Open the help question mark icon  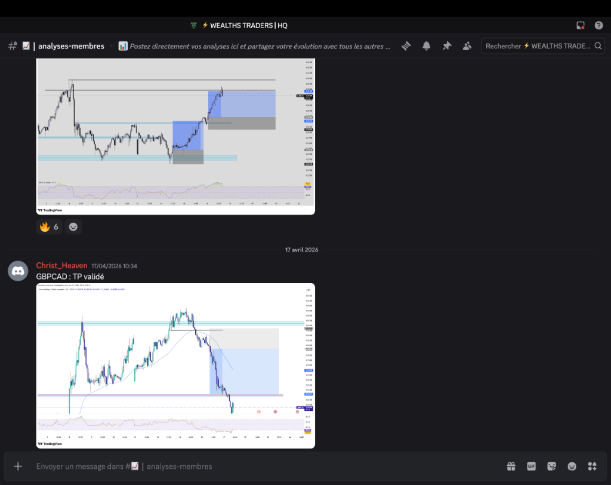598,25
